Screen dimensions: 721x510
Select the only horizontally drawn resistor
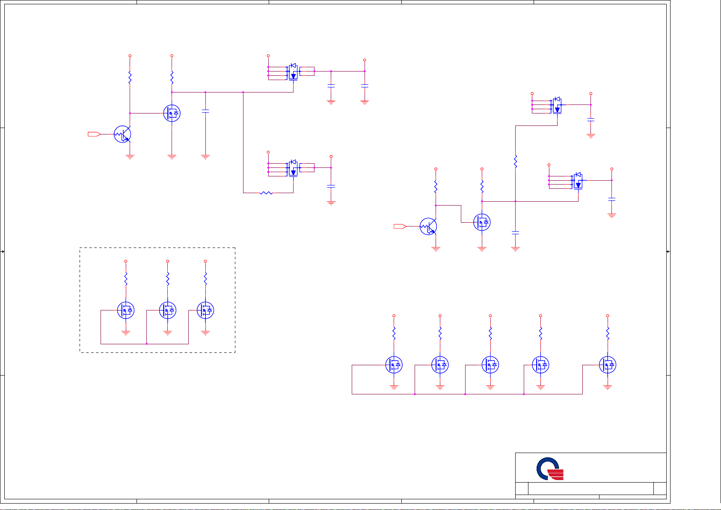(266, 193)
